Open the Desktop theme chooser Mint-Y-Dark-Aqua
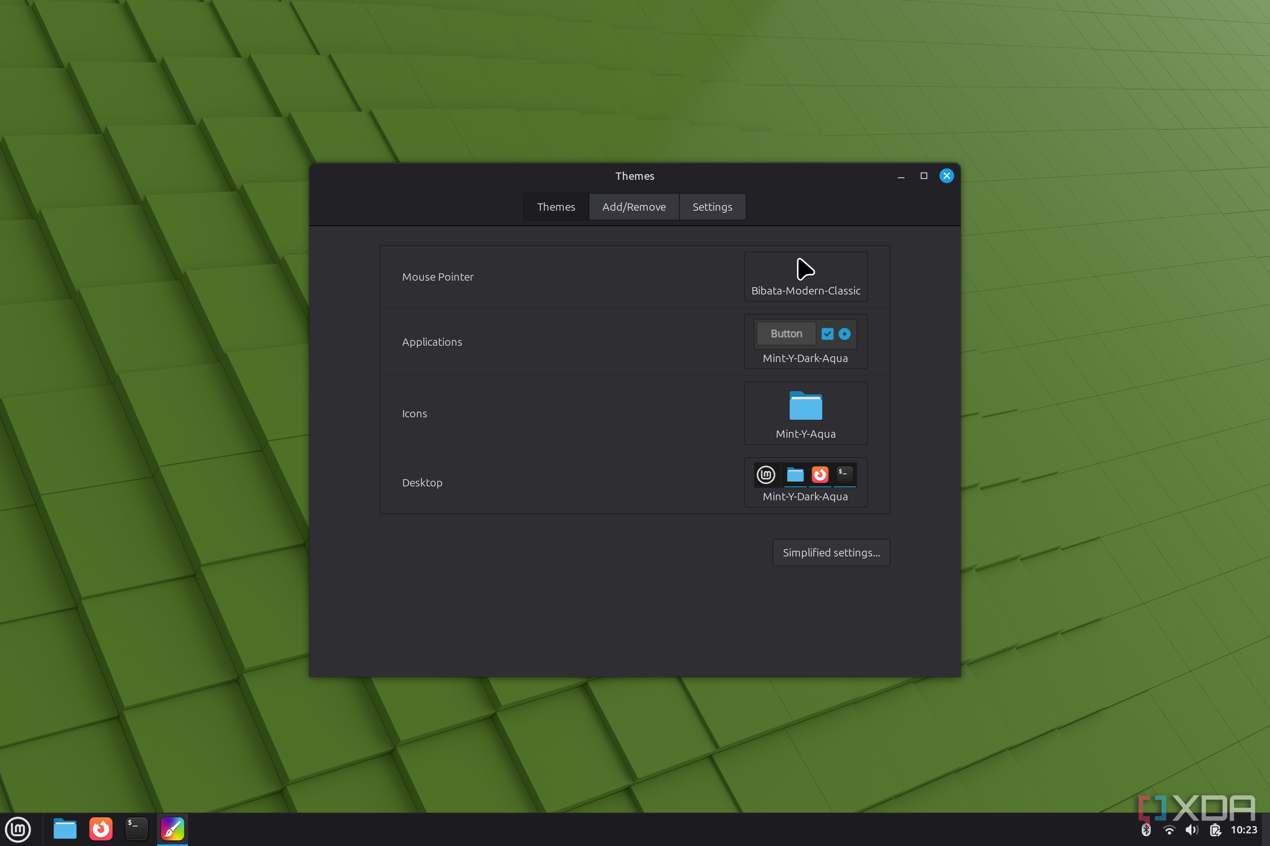This screenshot has width=1270, height=846. (x=806, y=482)
